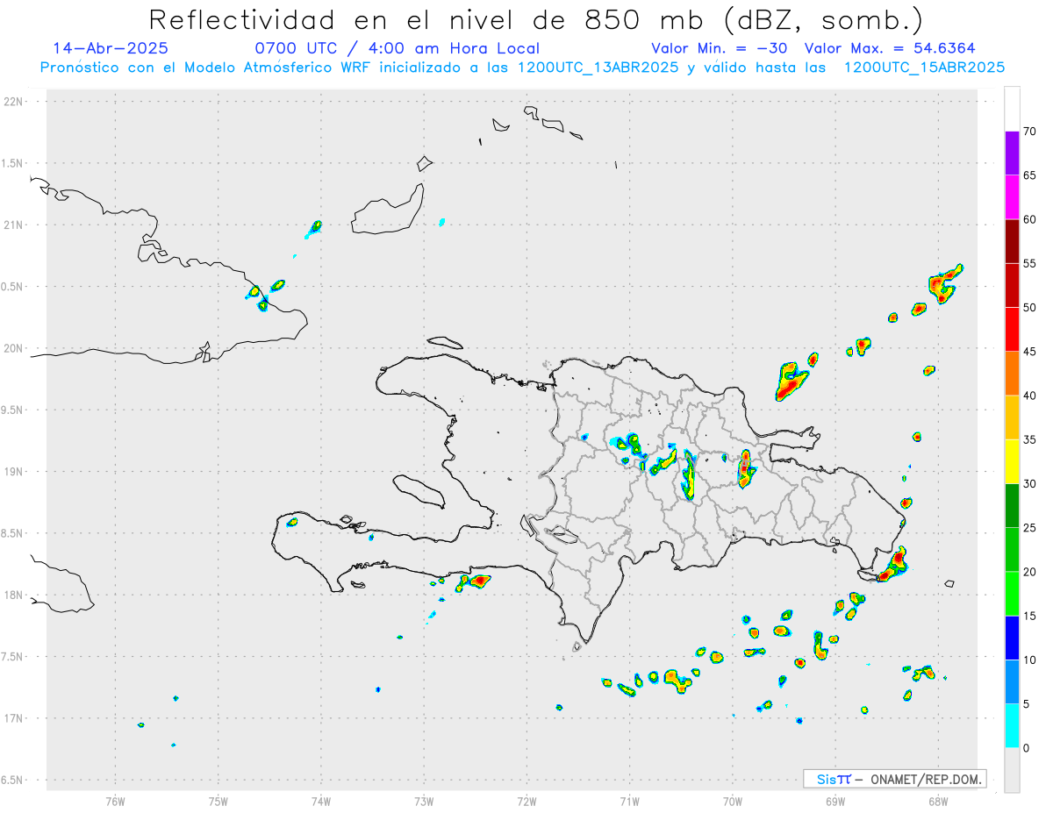
Task: Click the light blue 5–10 dBZ band
Action: (1012, 682)
